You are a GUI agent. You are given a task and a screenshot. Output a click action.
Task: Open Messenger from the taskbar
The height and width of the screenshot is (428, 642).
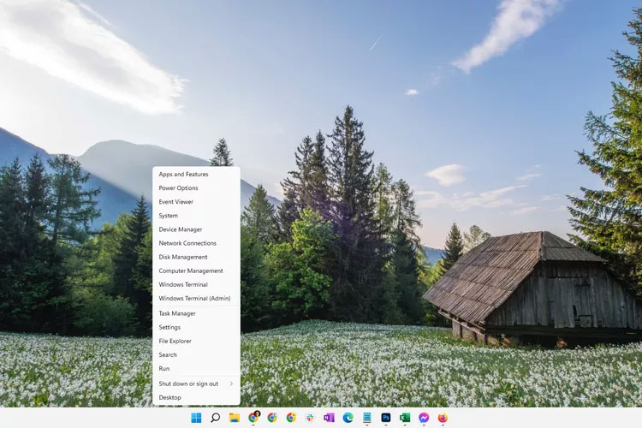[424, 418]
